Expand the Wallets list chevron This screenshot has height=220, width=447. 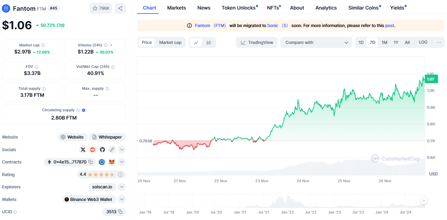(122, 199)
